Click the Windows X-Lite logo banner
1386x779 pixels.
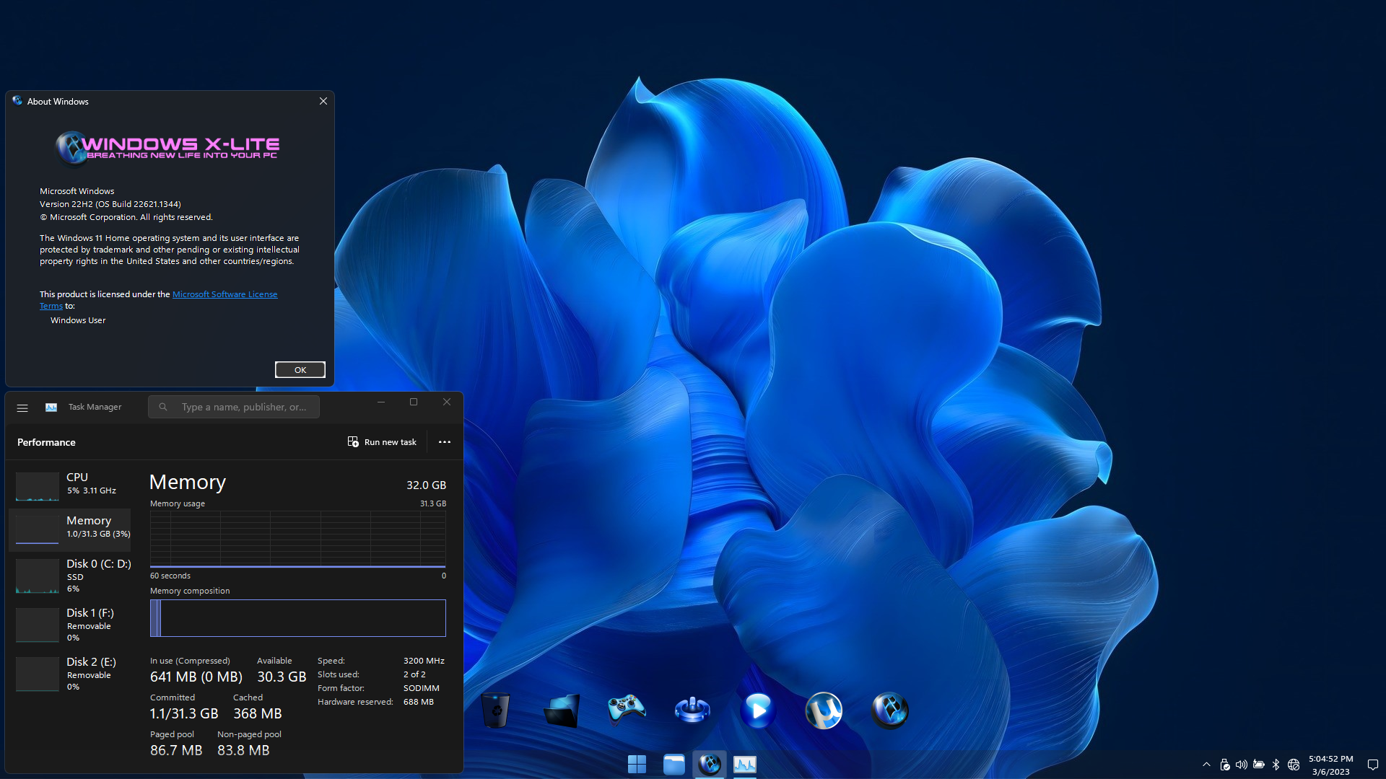coord(167,148)
